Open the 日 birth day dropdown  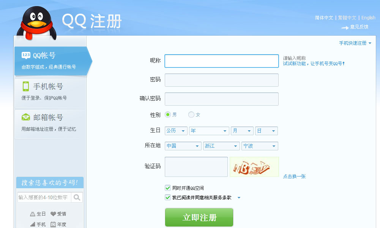[x=266, y=131]
